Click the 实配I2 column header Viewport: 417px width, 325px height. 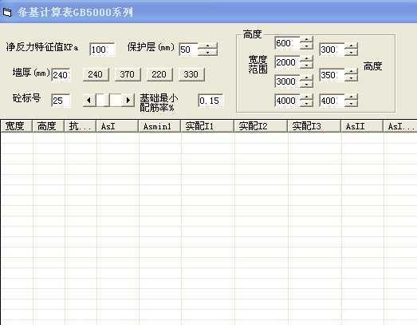[261, 126]
